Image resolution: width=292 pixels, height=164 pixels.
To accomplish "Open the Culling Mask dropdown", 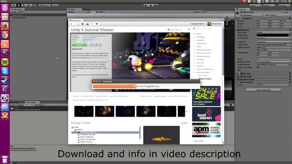I will coord(274,38).
